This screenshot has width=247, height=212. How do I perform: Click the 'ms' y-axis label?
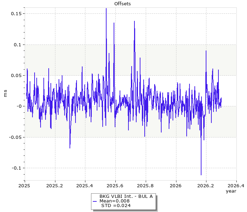5,94
